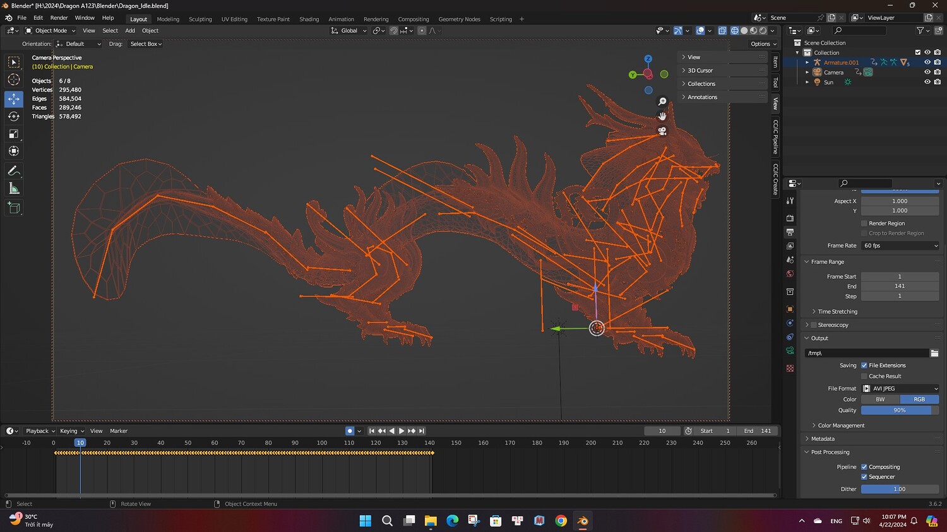Click the toggle camera view icon
Screen dimensions: 947x532
(x=662, y=131)
